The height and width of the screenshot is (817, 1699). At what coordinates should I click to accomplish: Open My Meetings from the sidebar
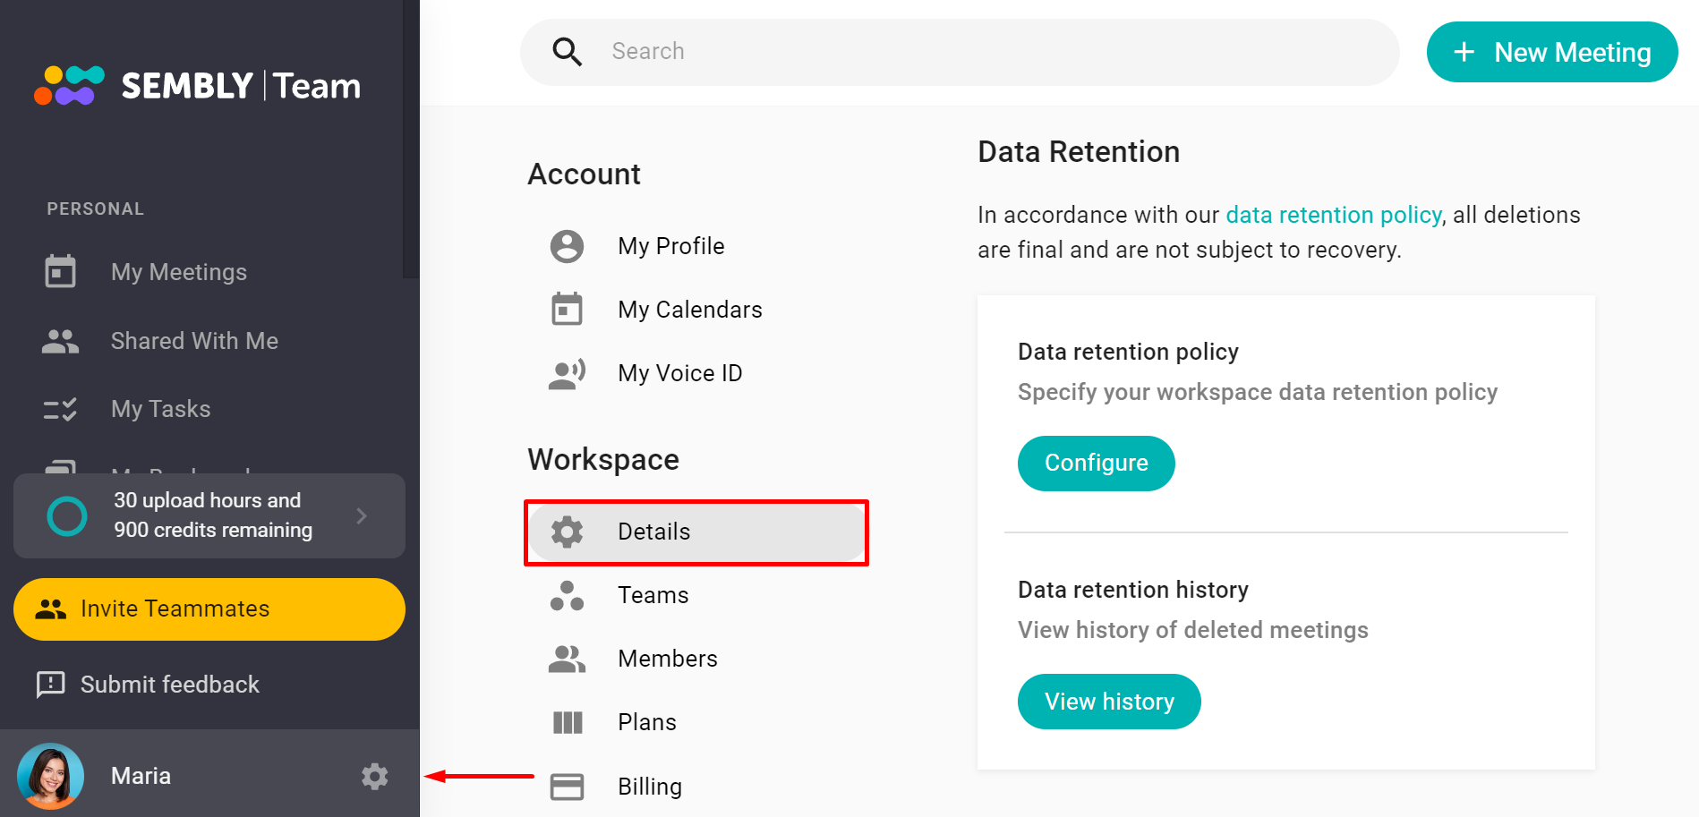tap(178, 271)
